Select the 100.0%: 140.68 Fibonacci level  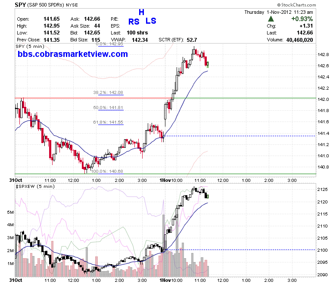[x=107, y=171]
